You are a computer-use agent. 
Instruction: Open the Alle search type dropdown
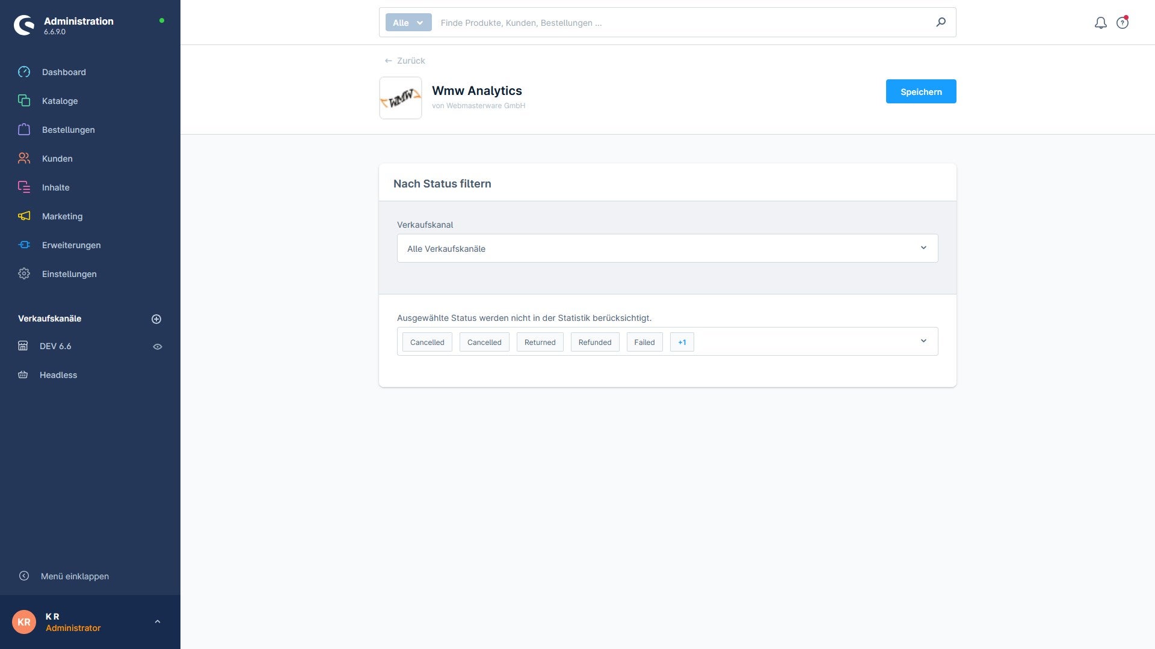pyautogui.click(x=408, y=23)
